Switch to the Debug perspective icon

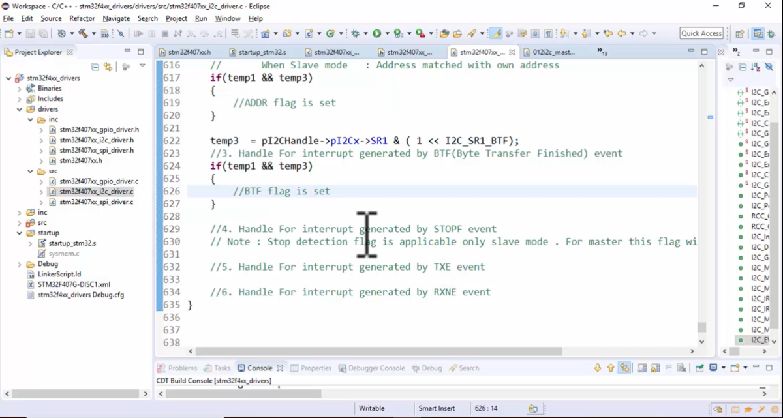(x=771, y=33)
